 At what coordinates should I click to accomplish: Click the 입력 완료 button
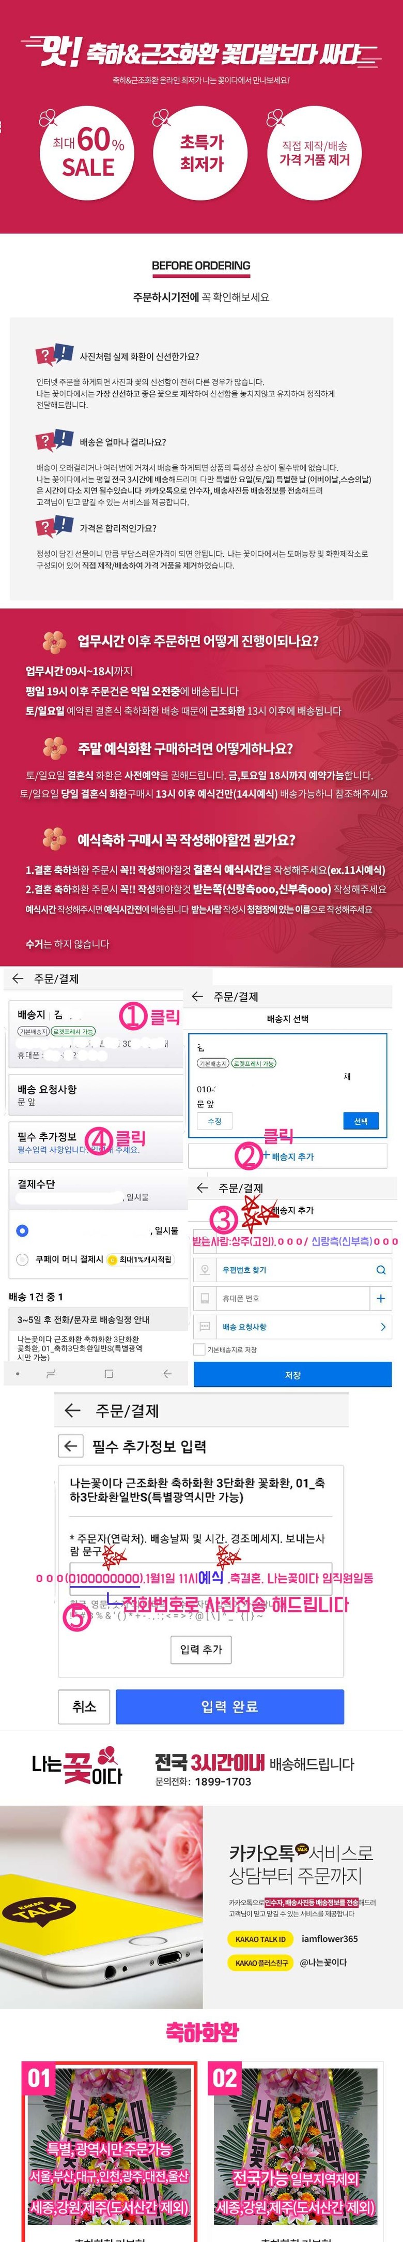[229, 1707]
